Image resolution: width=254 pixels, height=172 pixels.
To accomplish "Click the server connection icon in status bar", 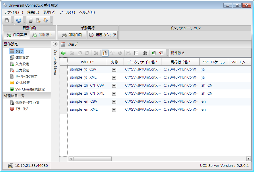I will click(x=11, y=166).
